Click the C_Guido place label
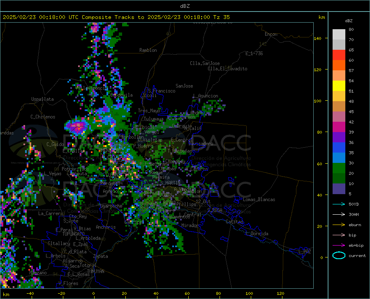 point(55,144)
